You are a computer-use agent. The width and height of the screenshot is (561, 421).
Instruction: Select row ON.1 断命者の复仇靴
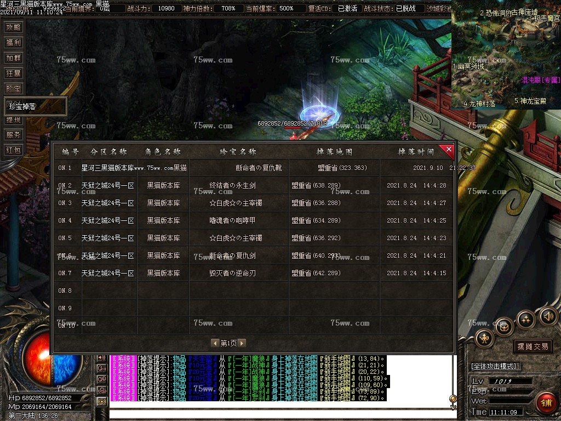point(253,168)
